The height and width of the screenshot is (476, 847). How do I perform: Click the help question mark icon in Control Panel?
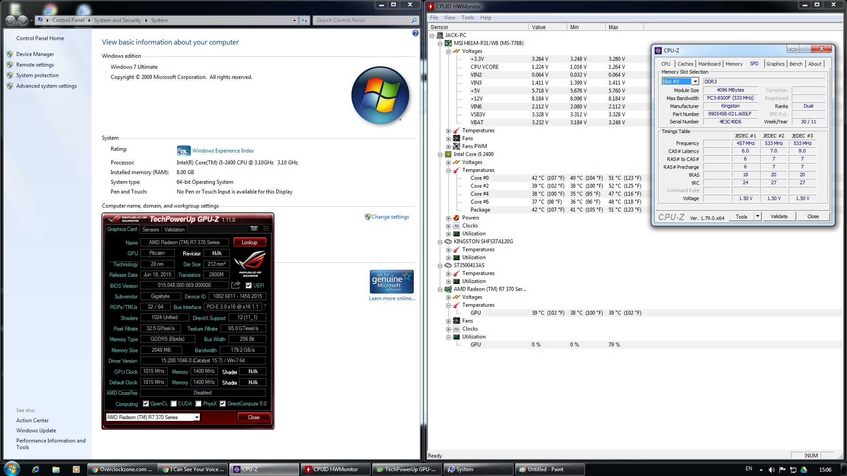[x=415, y=33]
